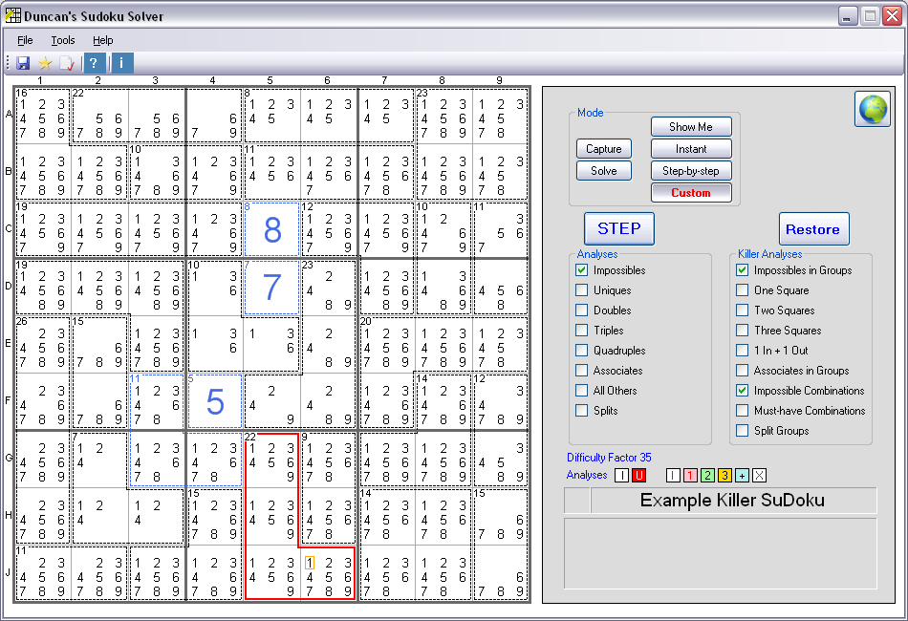The image size is (908, 621).
Task: Enable the One Square checkbox
Action: (742, 289)
